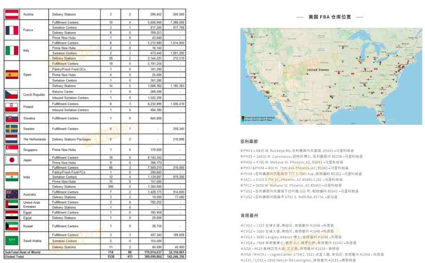
Task: Select the Italy flag icon
Action: (12, 50)
